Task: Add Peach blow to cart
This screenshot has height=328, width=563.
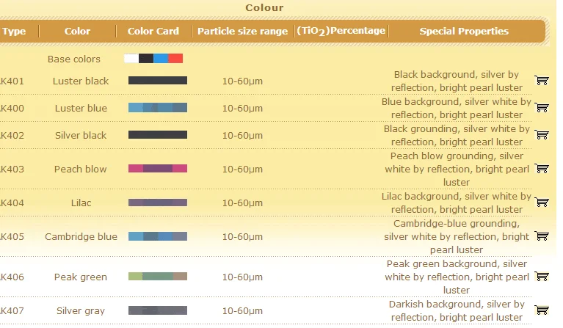Action: pyautogui.click(x=542, y=169)
